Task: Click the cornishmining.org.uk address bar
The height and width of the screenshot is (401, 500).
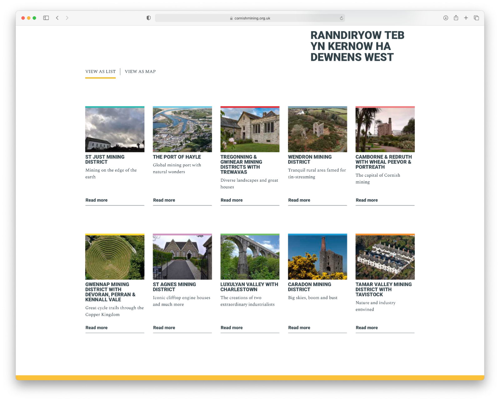Action: click(x=250, y=18)
